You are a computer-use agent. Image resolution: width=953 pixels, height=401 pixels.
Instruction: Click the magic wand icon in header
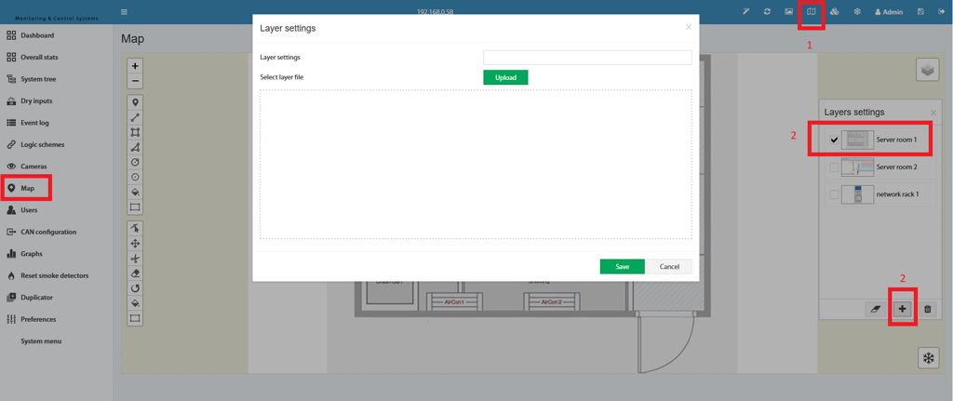pos(747,11)
